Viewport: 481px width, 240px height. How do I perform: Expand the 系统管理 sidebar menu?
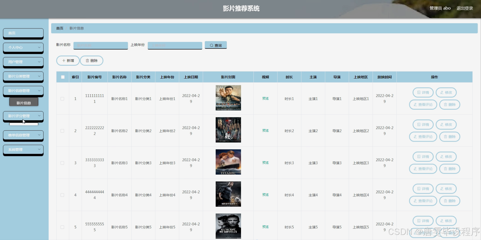pyautogui.click(x=23, y=150)
